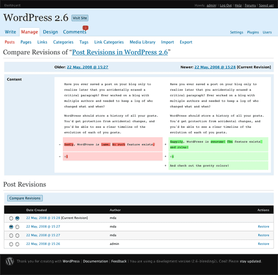Click the Newer revision date link 15:28

[x=215, y=67]
